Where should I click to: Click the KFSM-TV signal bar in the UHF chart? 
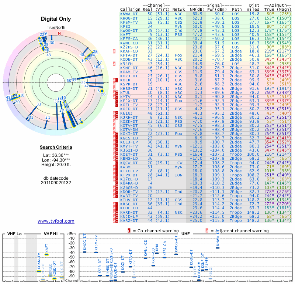[96, 252]
